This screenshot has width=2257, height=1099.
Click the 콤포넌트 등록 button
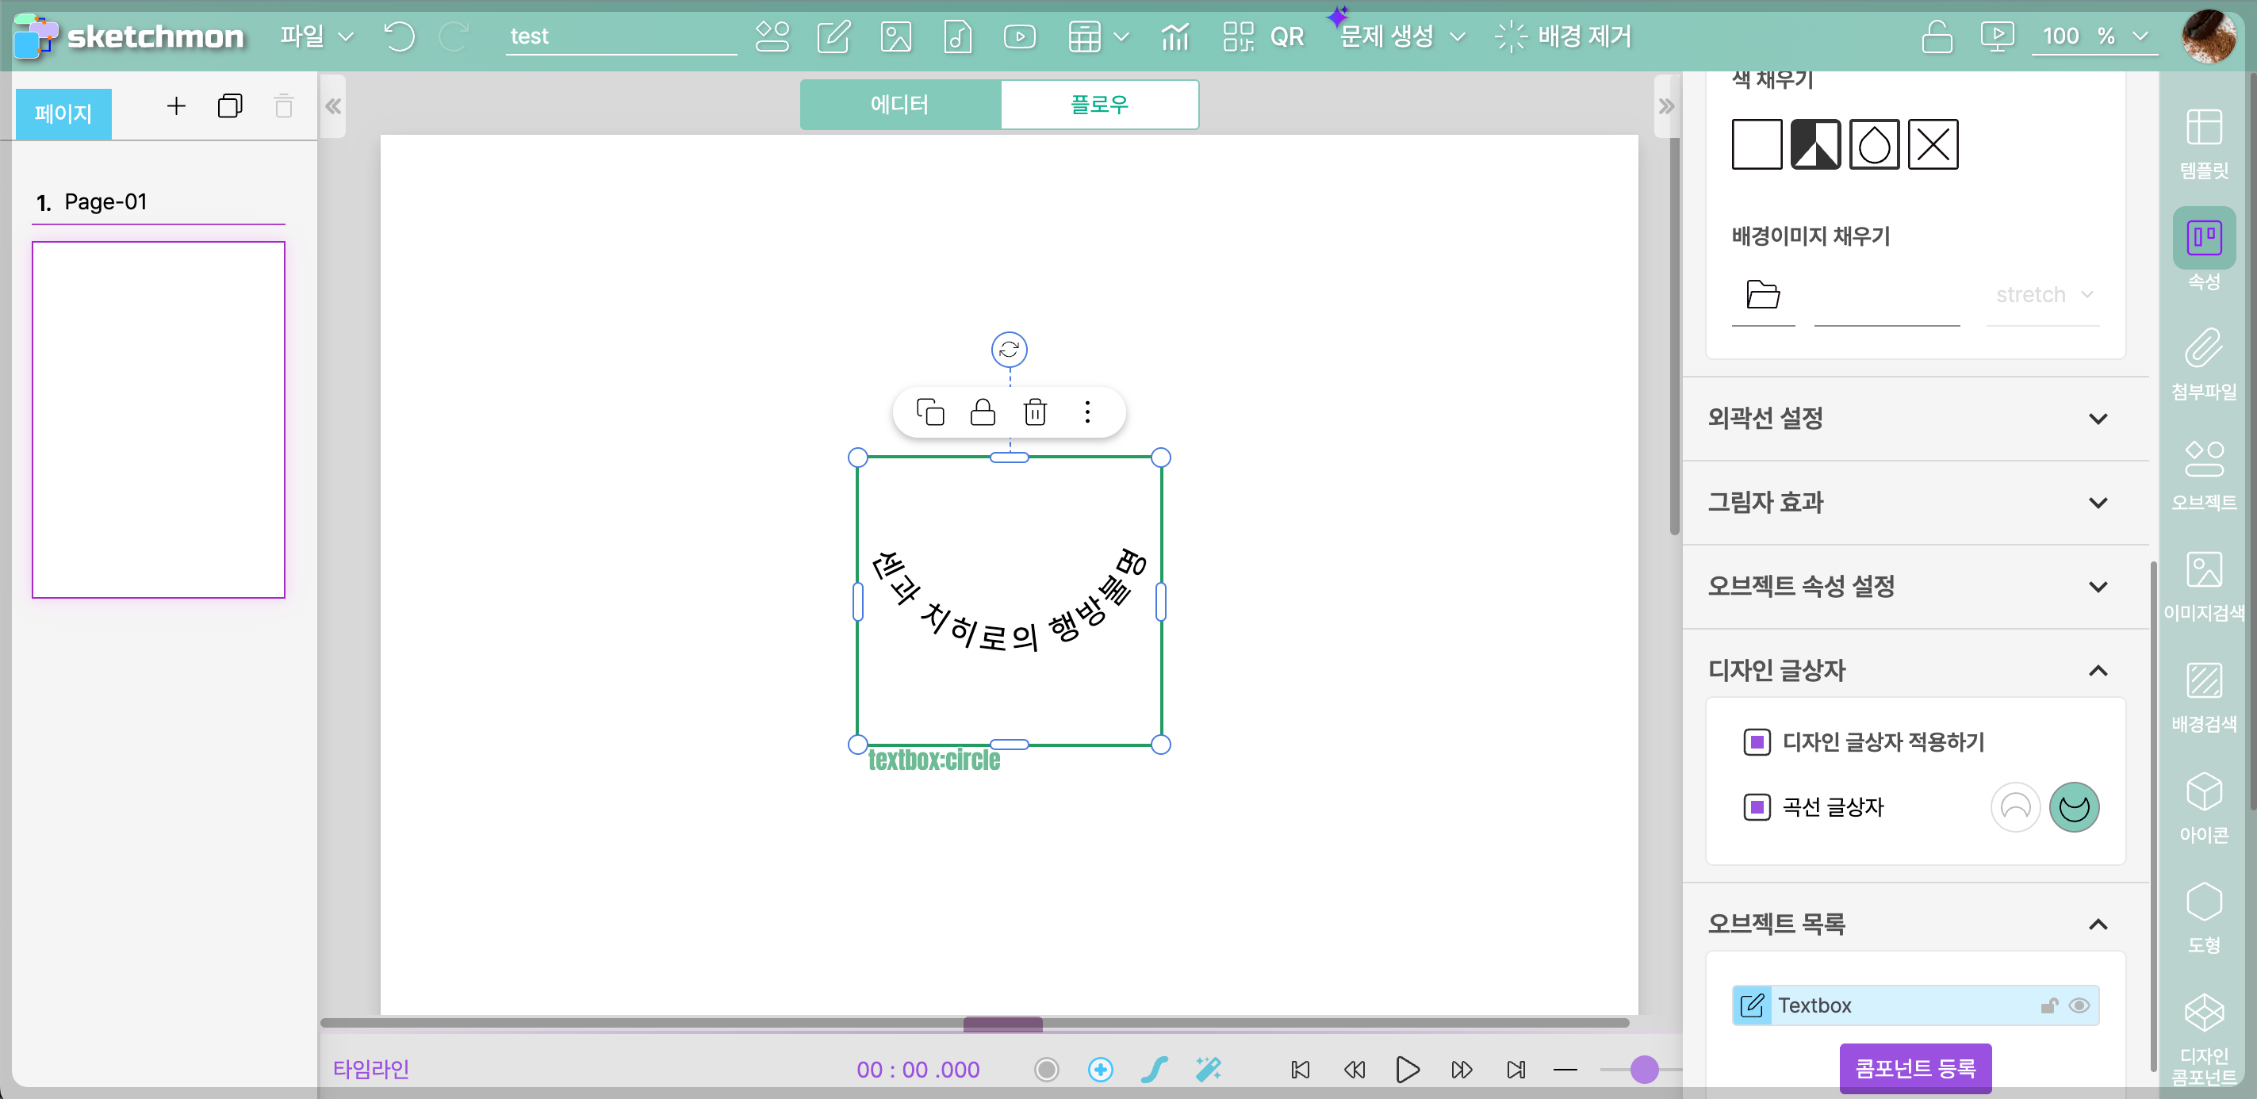pyautogui.click(x=1914, y=1067)
